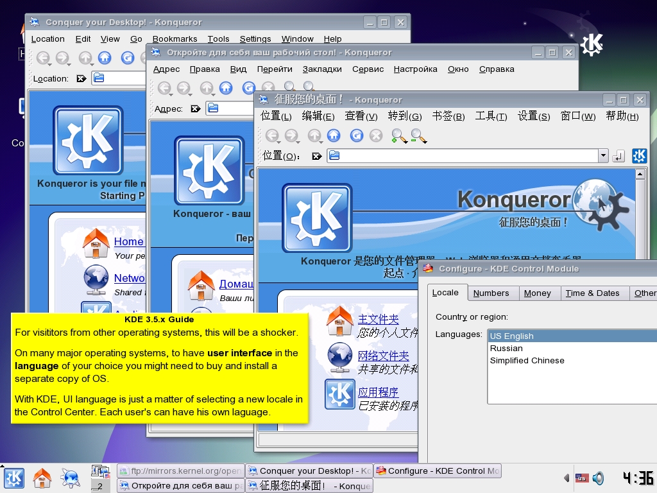Expand hidden system tray icons arrow
This screenshot has height=493, width=657.
[566, 478]
